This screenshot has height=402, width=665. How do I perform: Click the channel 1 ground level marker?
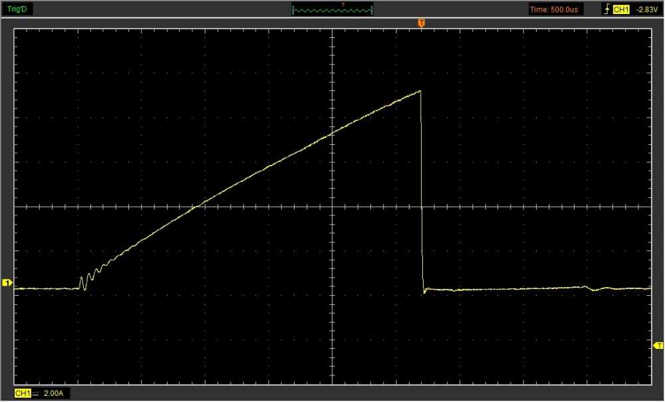point(7,284)
